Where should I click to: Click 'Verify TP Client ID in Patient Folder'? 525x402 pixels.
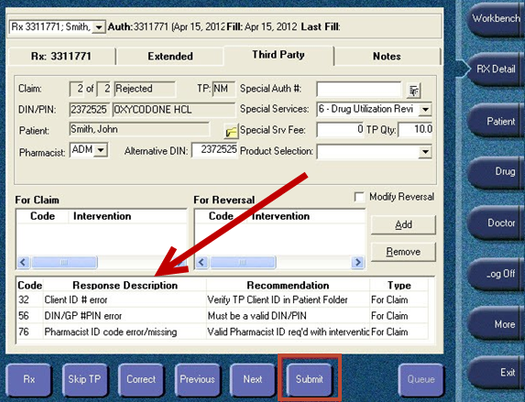(278, 300)
